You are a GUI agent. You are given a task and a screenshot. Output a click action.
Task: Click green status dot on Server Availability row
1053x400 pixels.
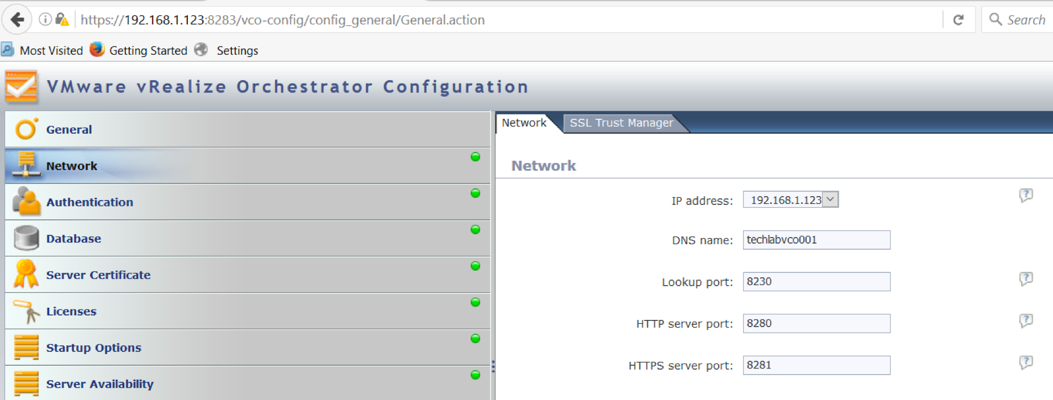coord(475,375)
